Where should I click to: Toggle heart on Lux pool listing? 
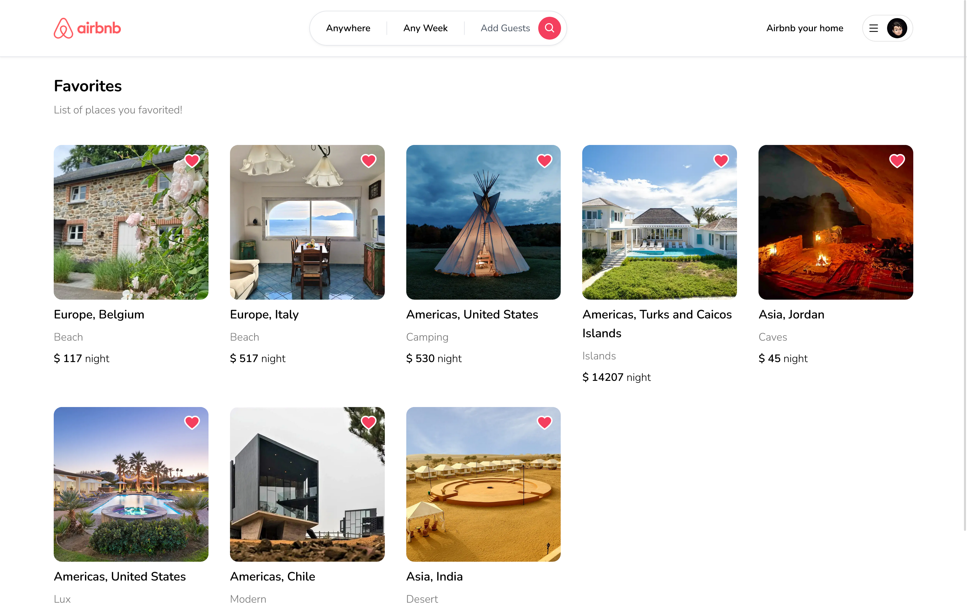point(192,422)
